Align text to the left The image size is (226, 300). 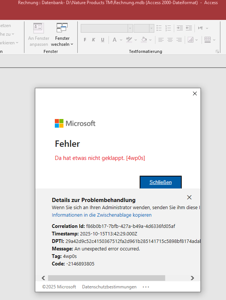point(161,40)
